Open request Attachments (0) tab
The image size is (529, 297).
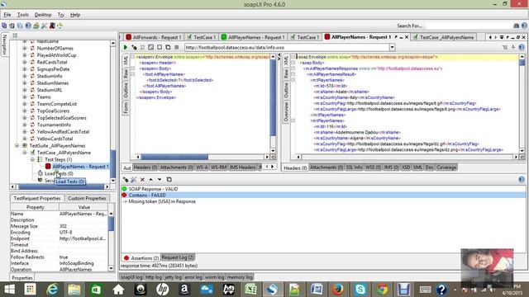[x=176, y=167]
